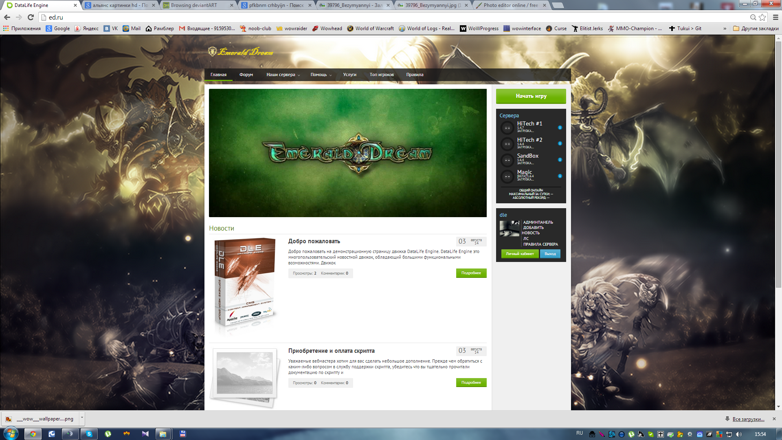Bookmark this page with star icon
782x440 pixels.
click(x=762, y=17)
